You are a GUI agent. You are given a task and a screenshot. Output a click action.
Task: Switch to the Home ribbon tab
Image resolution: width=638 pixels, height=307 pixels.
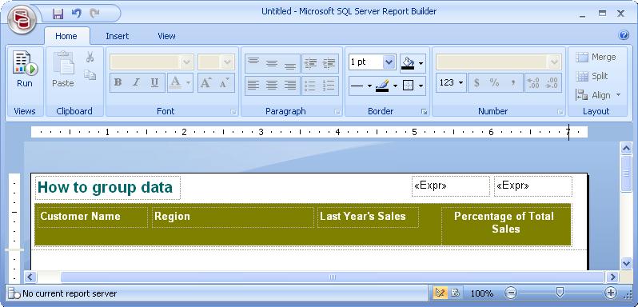[x=66, y=36]
